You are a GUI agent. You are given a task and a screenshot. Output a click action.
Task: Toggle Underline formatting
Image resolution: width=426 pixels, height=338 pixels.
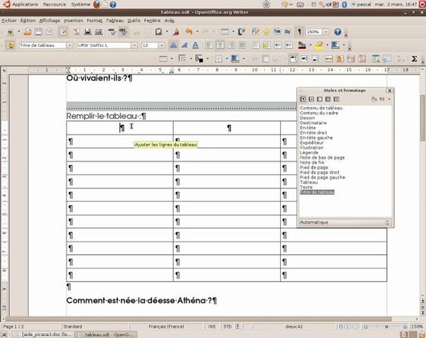195,45
